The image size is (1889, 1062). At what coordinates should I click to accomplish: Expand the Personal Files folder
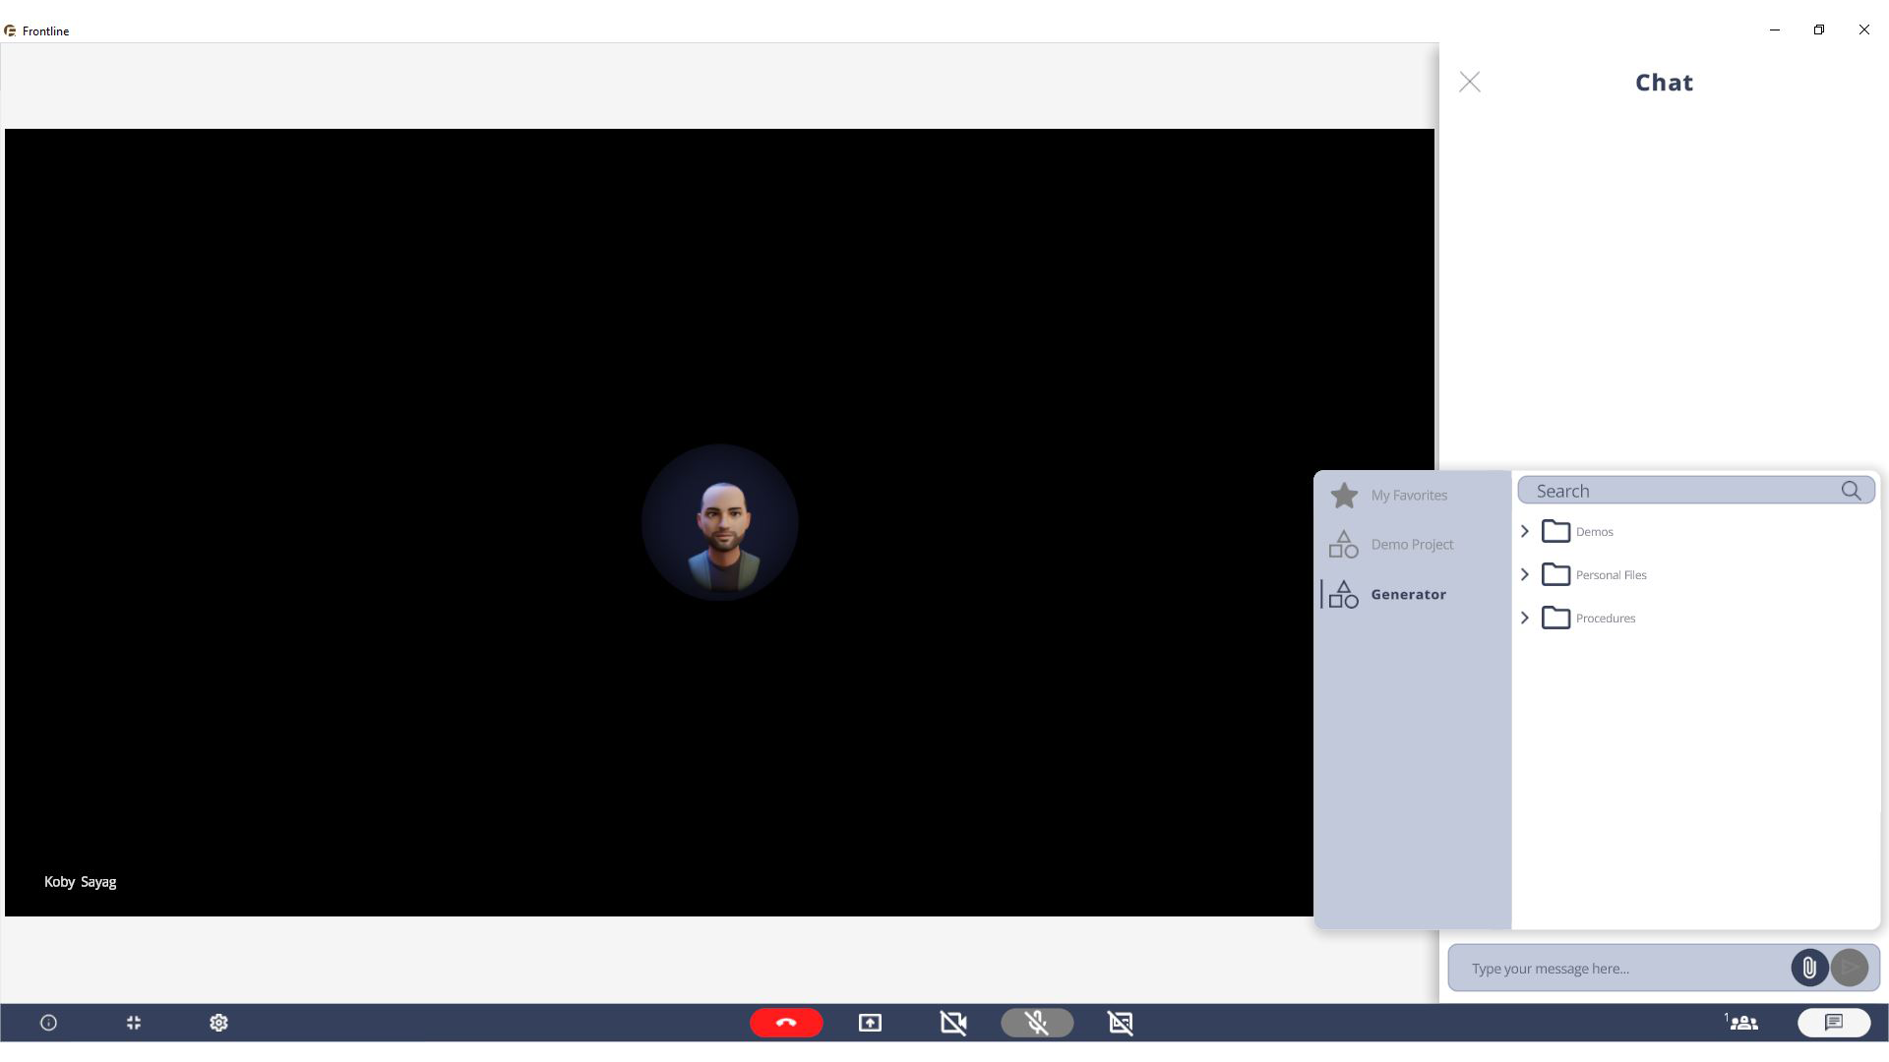click(x=1525, y=574)
